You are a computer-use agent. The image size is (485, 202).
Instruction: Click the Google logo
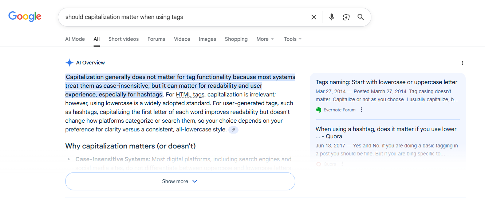click(25, 17)
